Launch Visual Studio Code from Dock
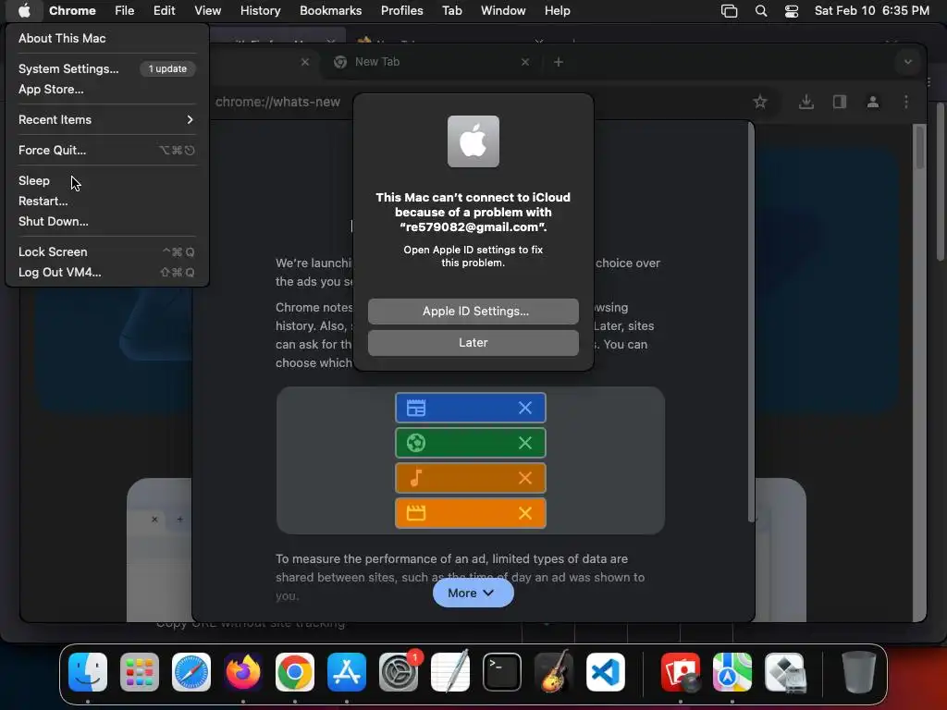The image size is (947, 710). click(x=606, y=672)
